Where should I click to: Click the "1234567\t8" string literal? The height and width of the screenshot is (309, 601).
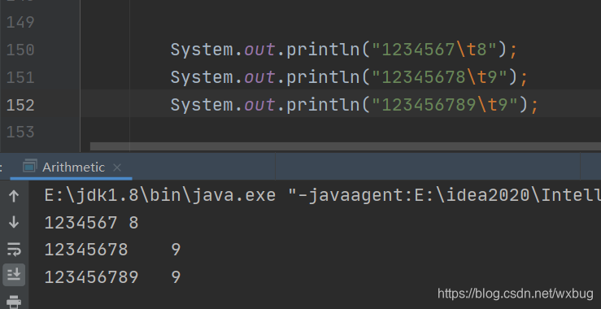click(434, 50)
